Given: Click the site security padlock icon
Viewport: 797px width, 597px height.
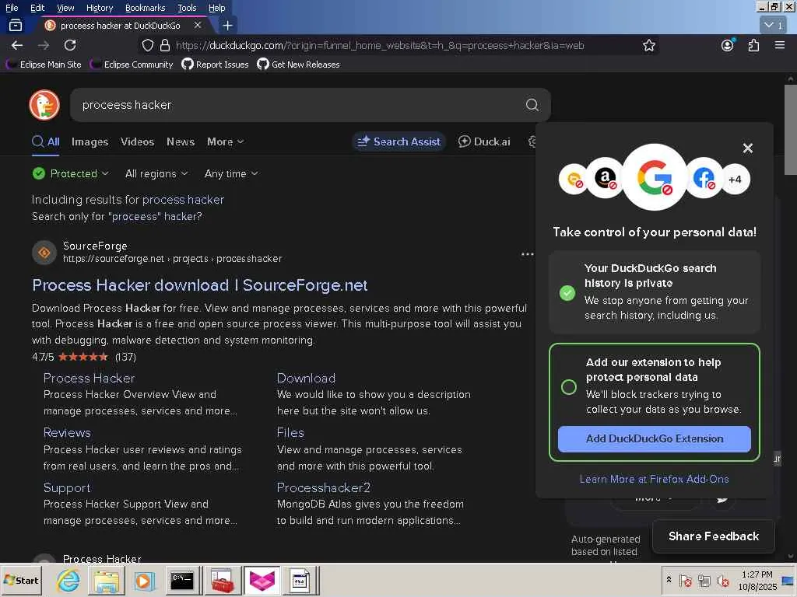Looking at the screenshot, I should coord(165,45).
